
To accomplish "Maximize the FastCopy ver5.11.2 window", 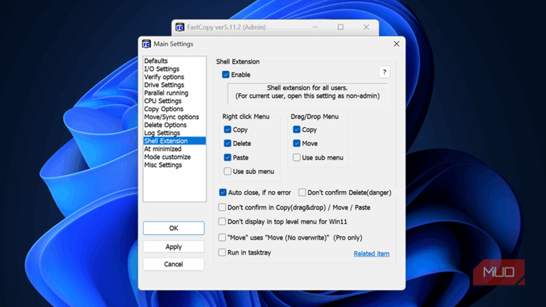I will pos(341,27).
